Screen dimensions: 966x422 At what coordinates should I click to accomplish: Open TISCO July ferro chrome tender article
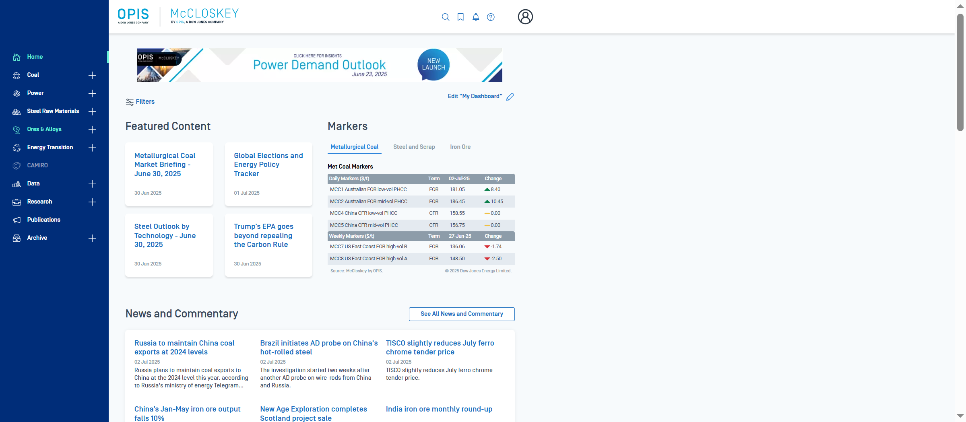click(440, 348)
